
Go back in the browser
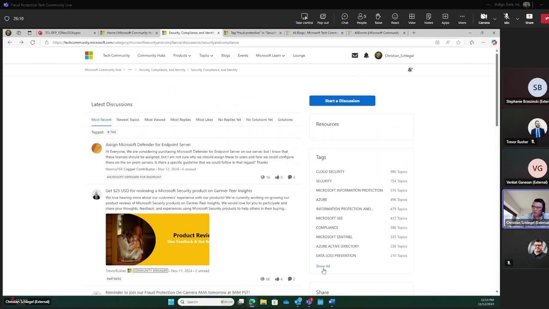tap(9, 42)
